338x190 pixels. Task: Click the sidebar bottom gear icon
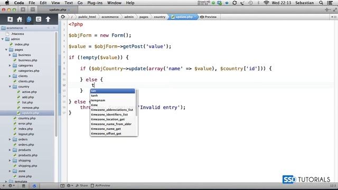click(11, 186)
